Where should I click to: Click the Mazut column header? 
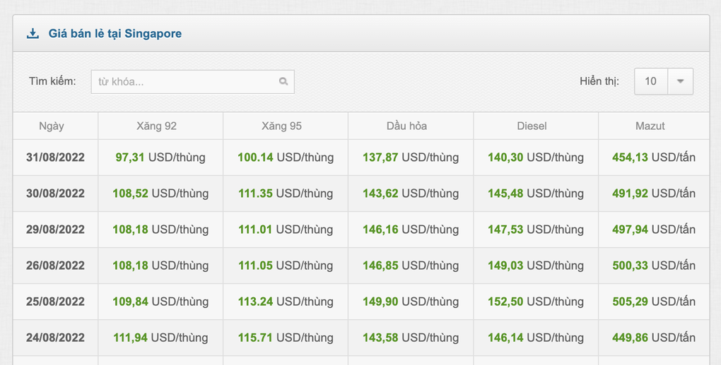pyautogui.click(x=650, y=126)
